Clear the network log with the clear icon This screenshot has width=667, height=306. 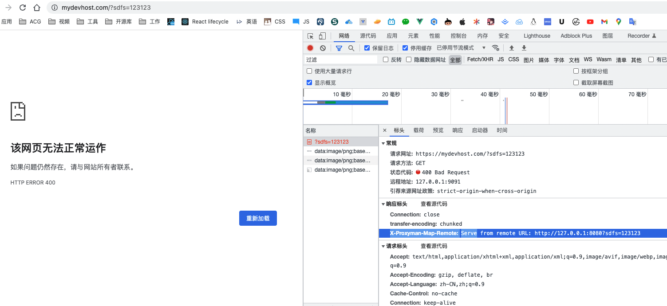323,48
